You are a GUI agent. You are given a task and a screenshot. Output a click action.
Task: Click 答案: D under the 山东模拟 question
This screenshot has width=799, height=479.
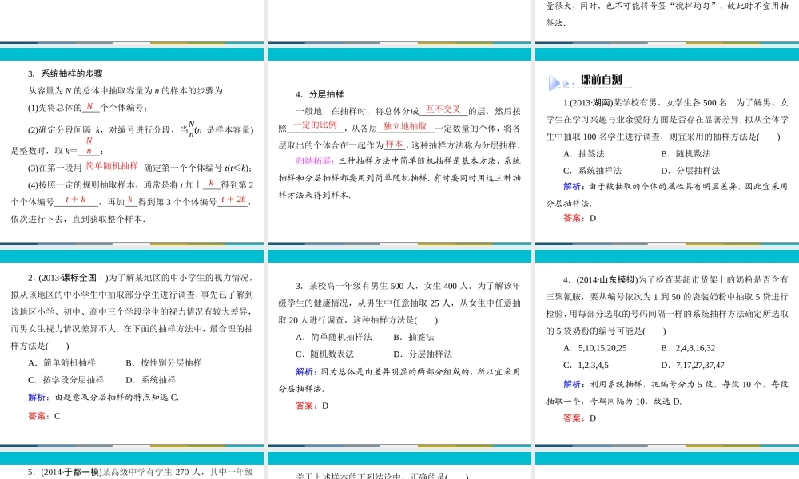tap(580, 418)
